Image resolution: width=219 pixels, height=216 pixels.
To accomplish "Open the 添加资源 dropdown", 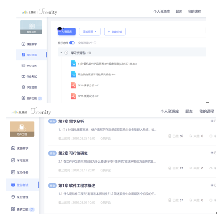I will 90,31.
